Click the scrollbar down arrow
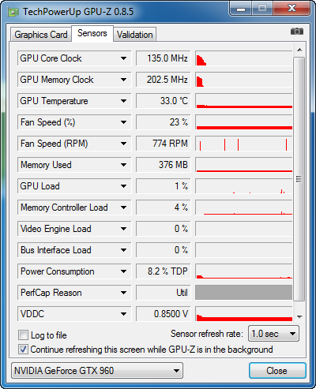The width and height of the screenshot is (316, 389). click(299, 316)
